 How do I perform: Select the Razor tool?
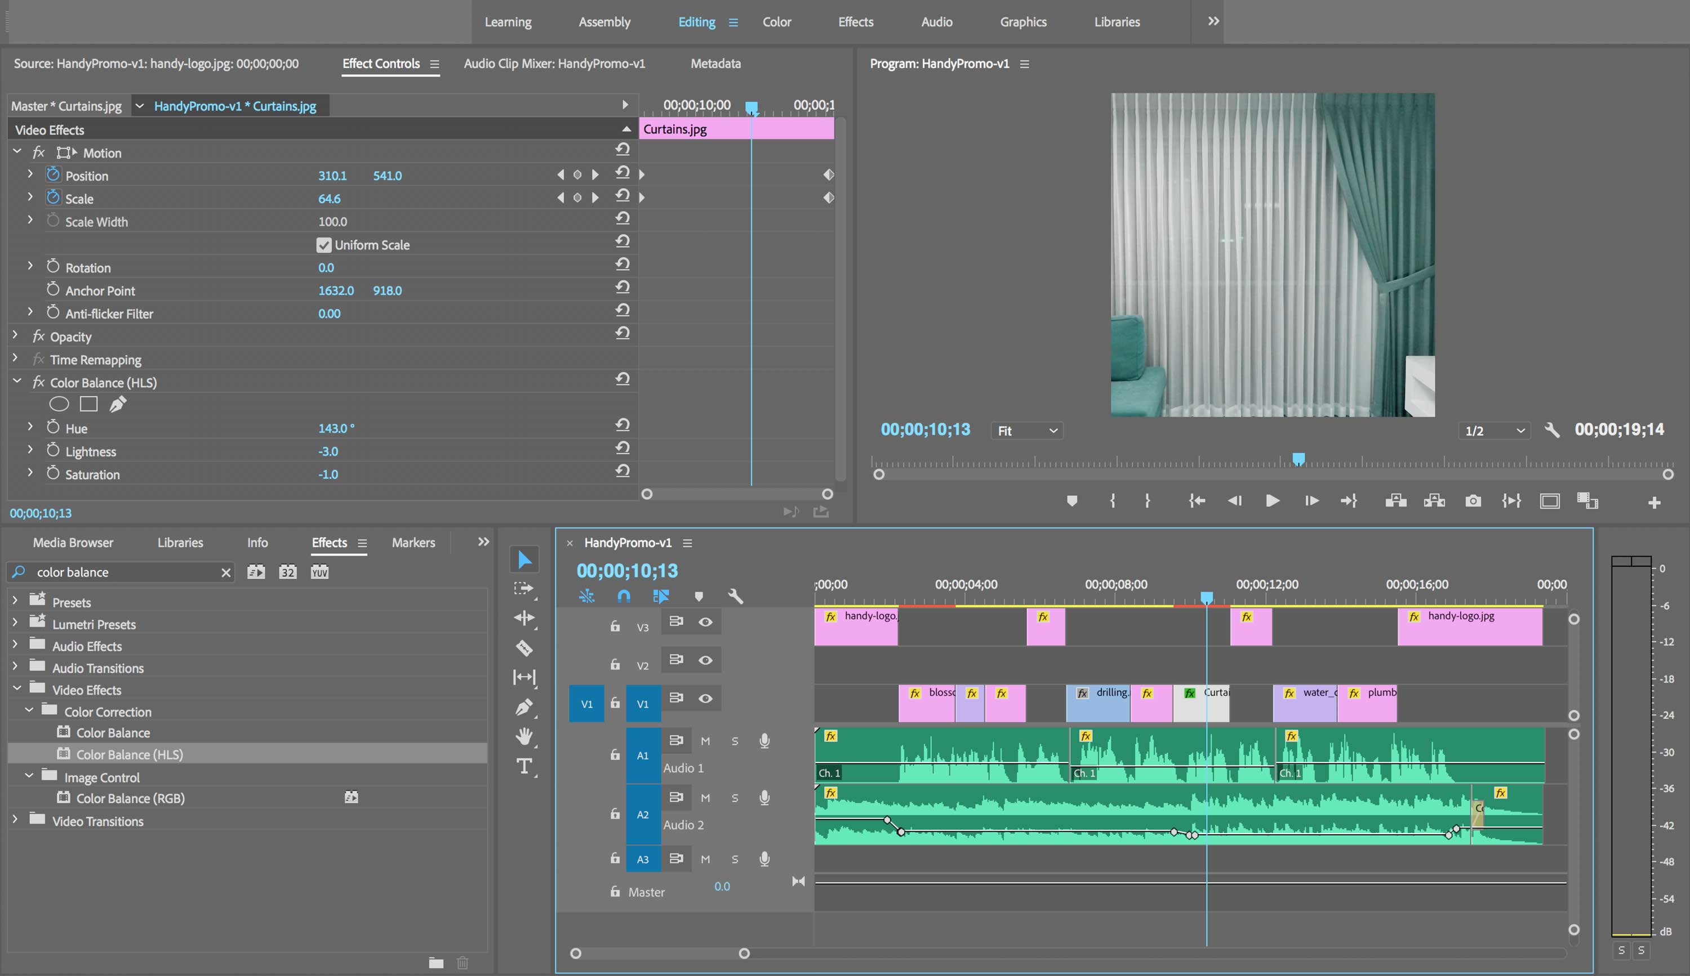(524, 648)
